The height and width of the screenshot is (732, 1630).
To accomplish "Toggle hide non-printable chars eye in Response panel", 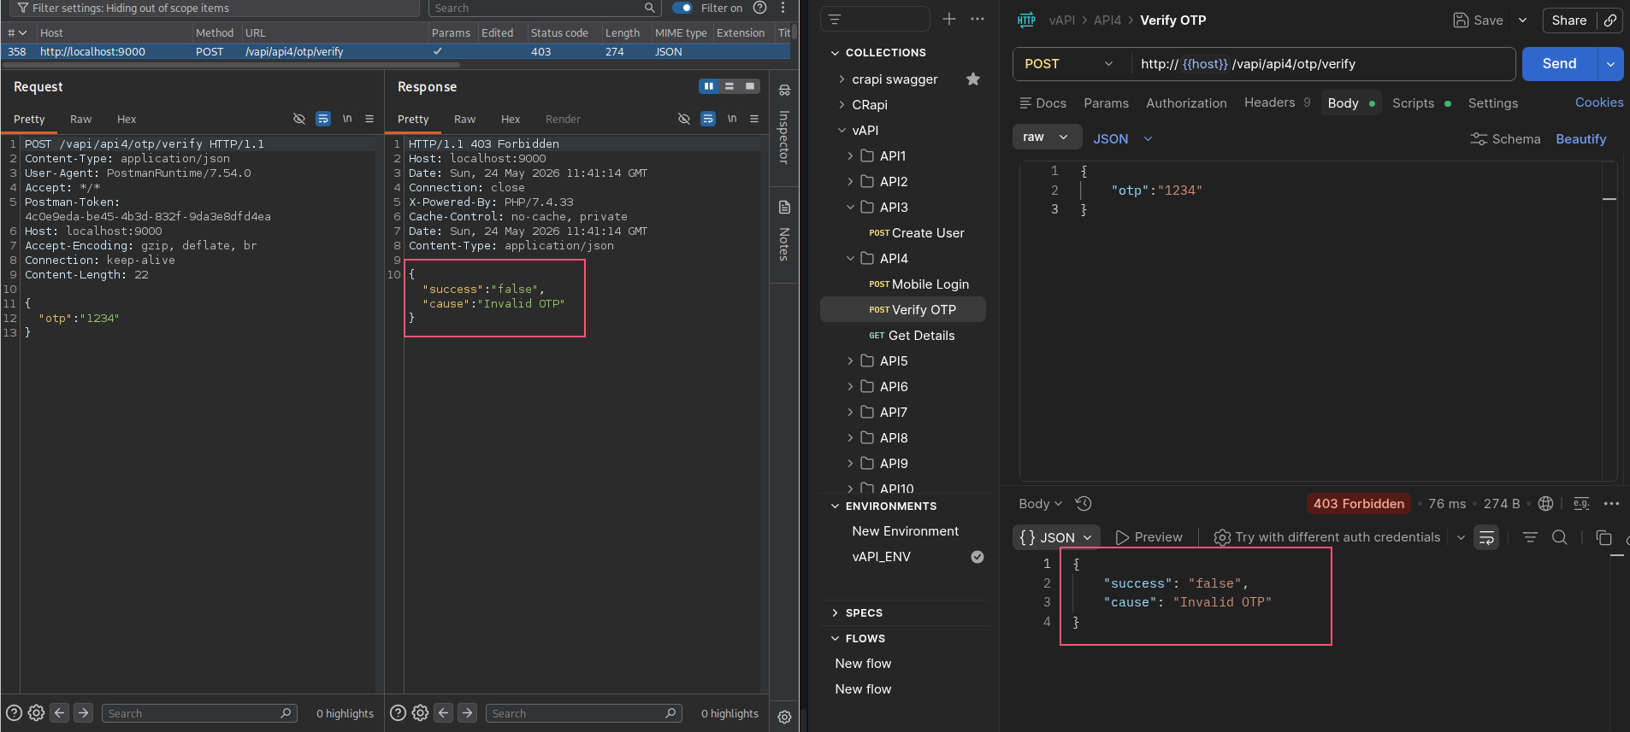I will tap(684, 119).
